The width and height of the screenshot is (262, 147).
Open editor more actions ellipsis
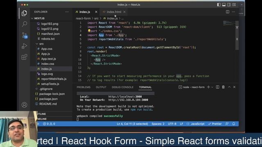(233, 12)
